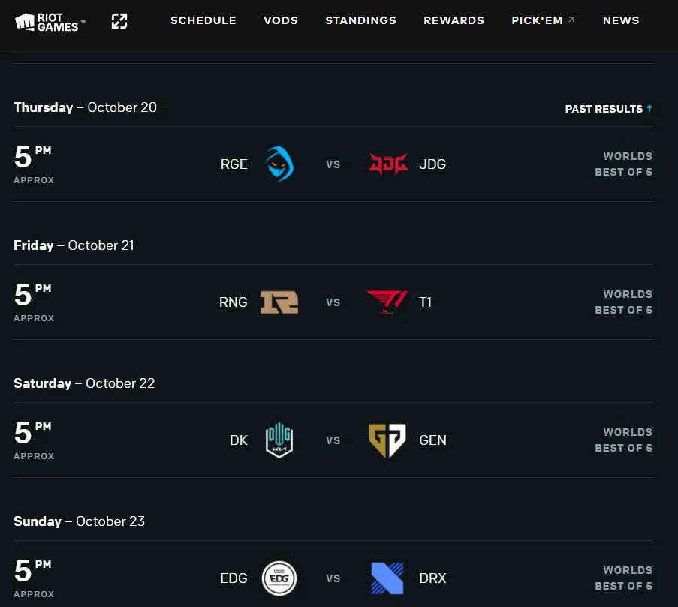This screenshot has width=678, height=607.
Task: Show Past Results above
Action: [608, 109]
